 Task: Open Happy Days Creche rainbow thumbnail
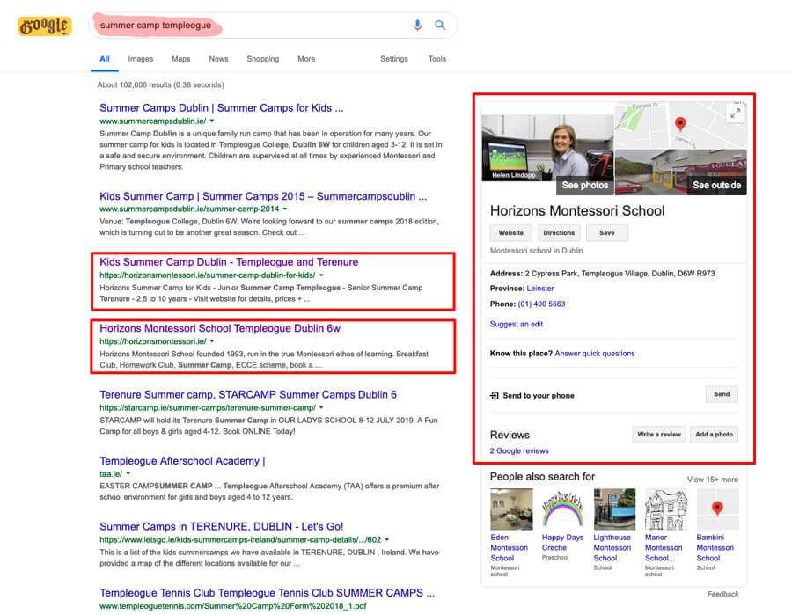point(562,509)
